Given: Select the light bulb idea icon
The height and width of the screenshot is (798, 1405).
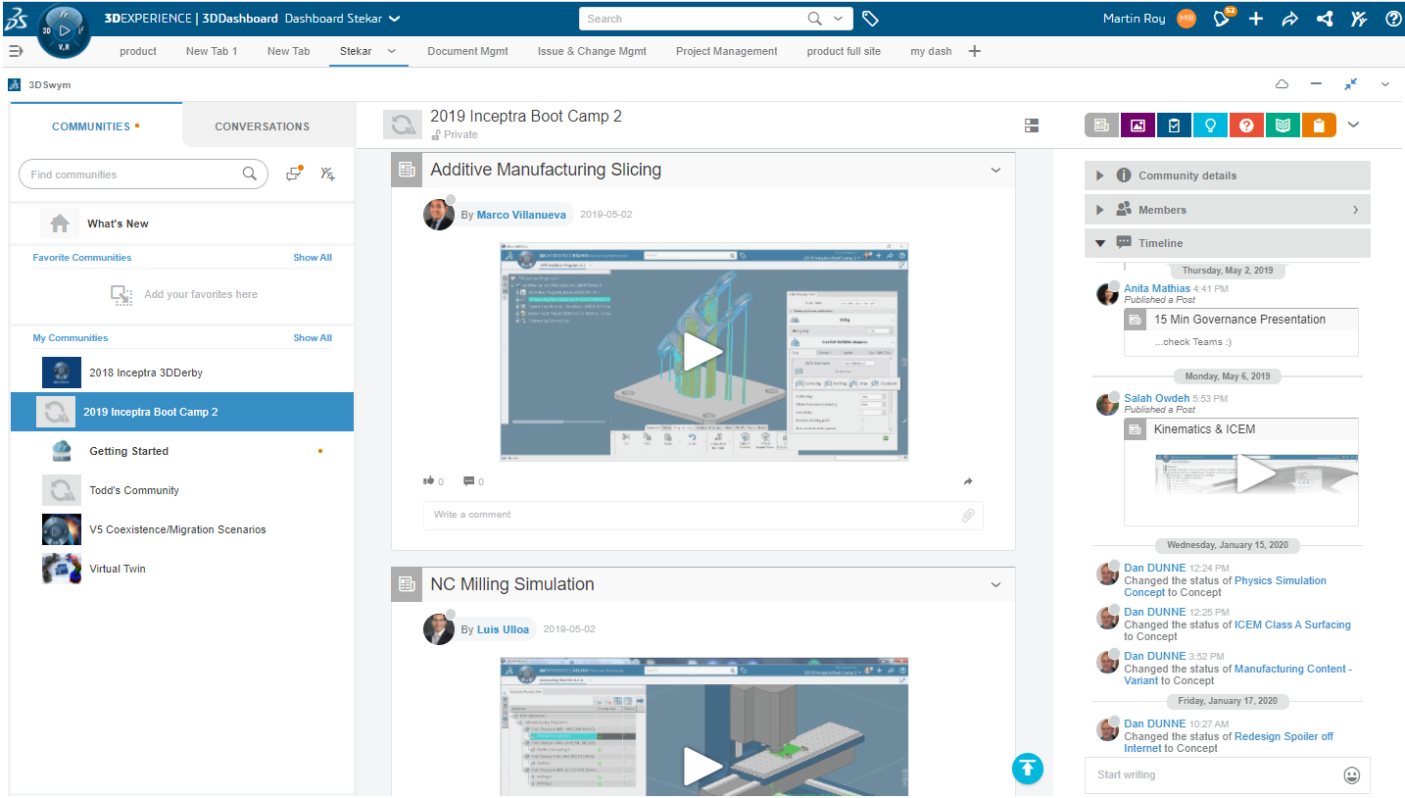Looking at the screenshot, I should point(1210,125).
